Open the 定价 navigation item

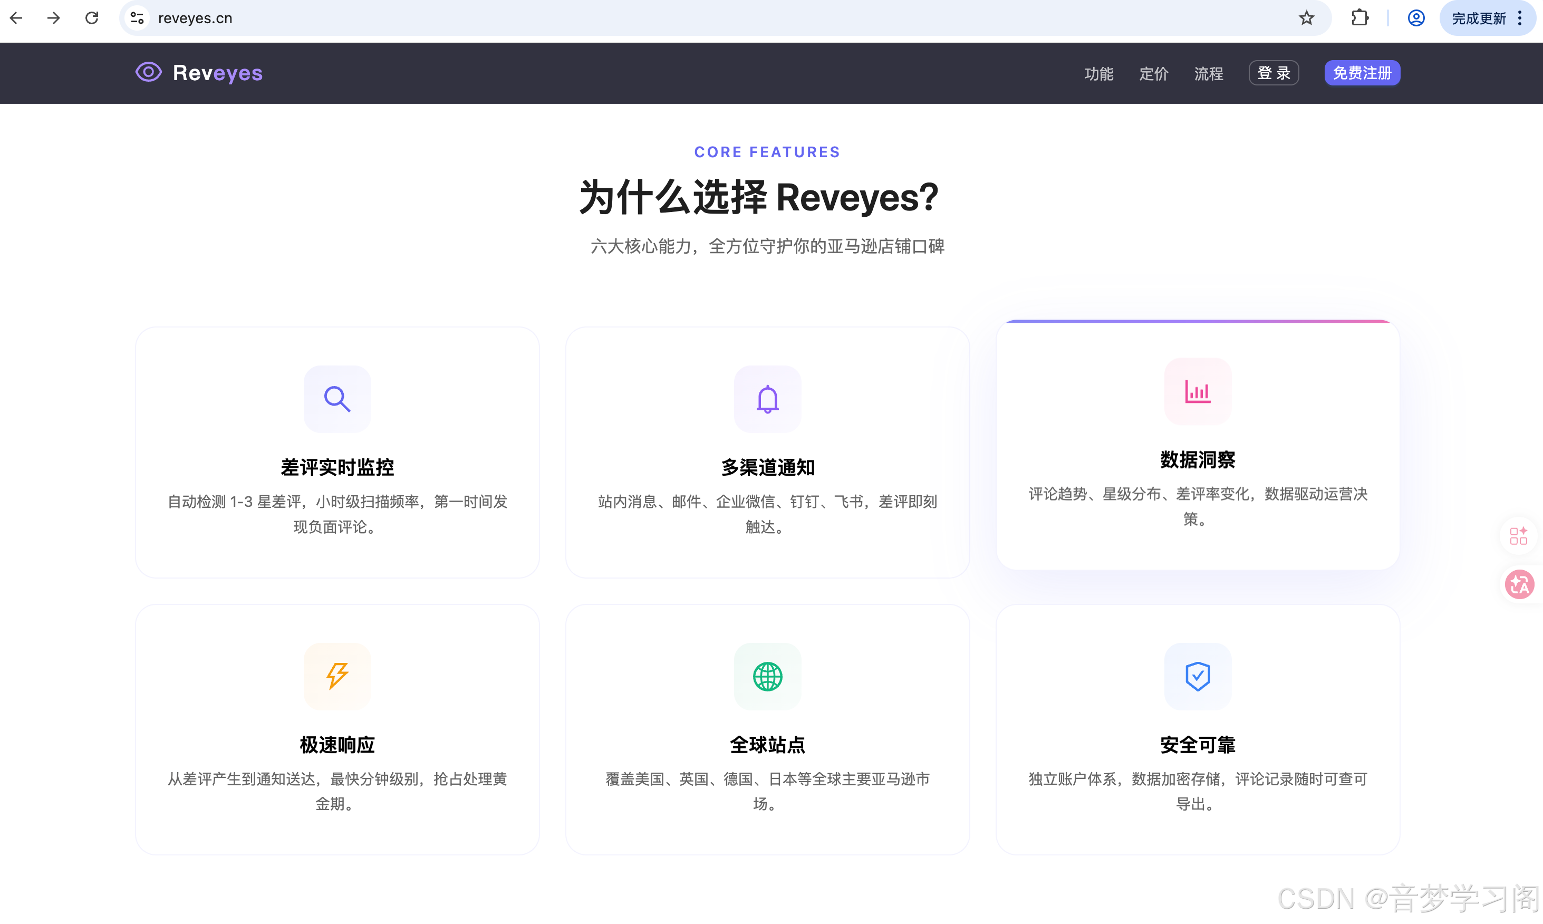(x=1153, y=73)
